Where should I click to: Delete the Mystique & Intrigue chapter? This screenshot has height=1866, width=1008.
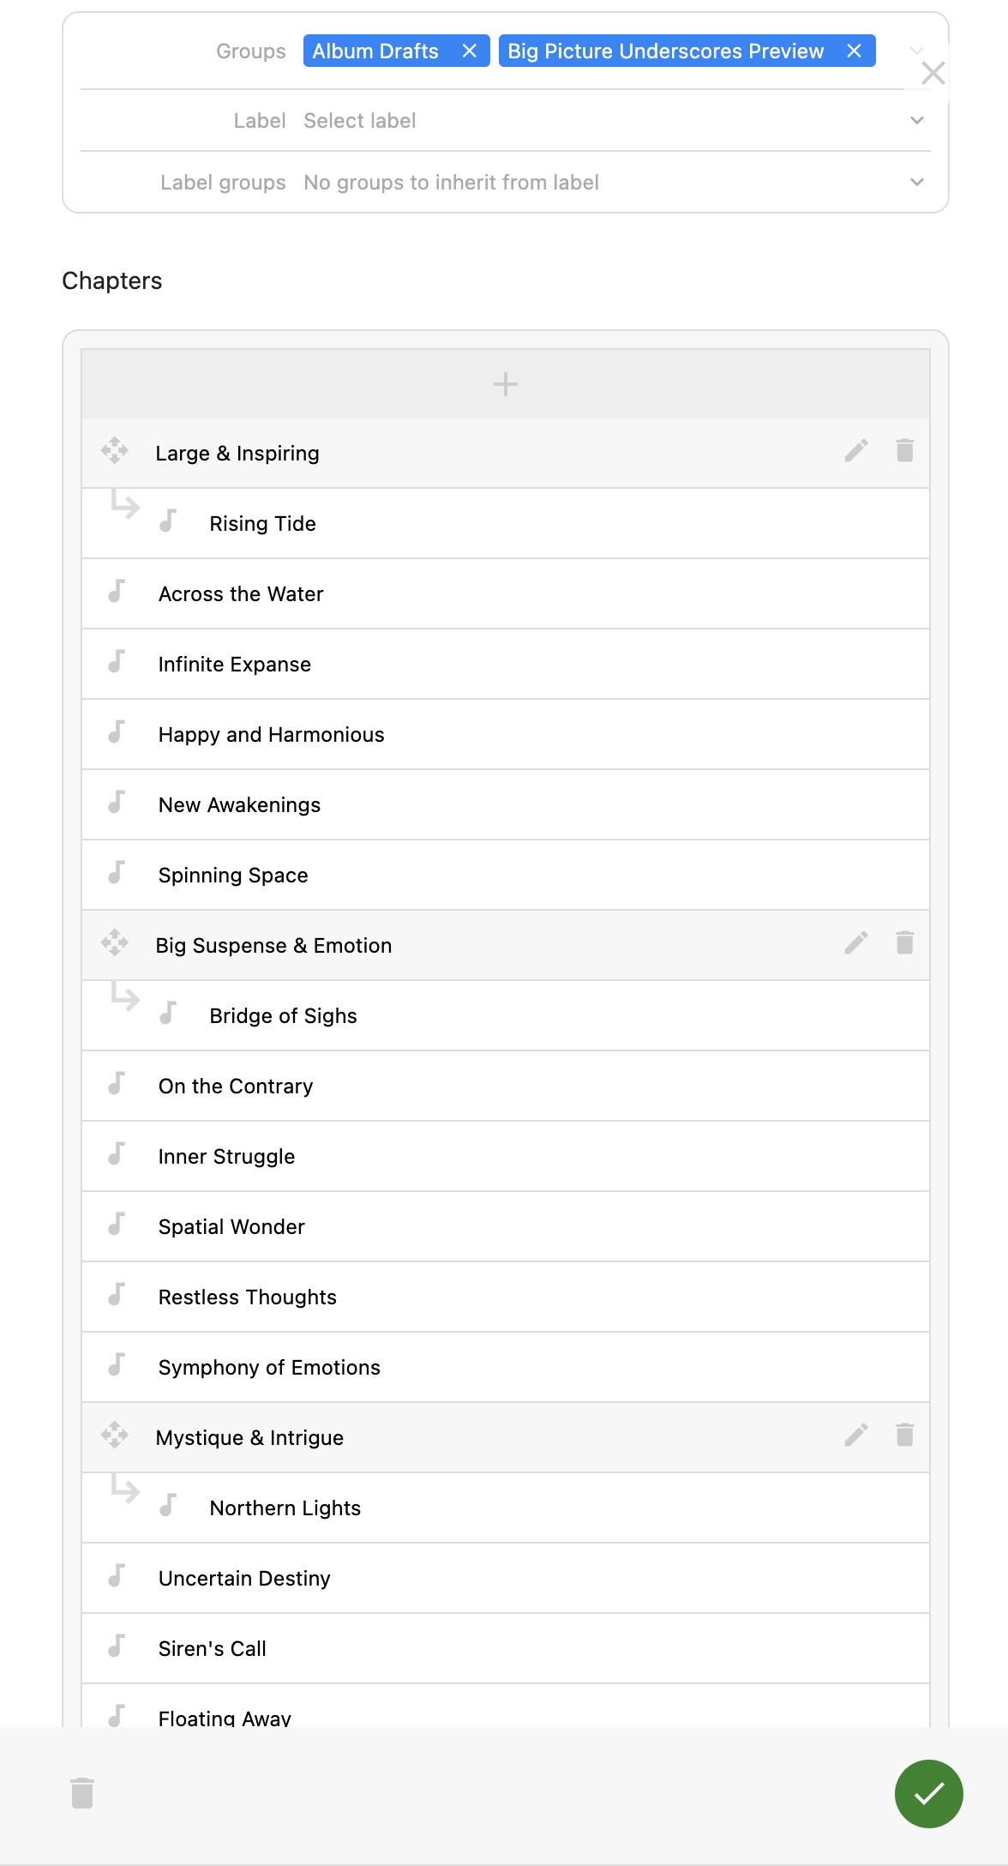pyautogui.click(x=904, y=1436)
